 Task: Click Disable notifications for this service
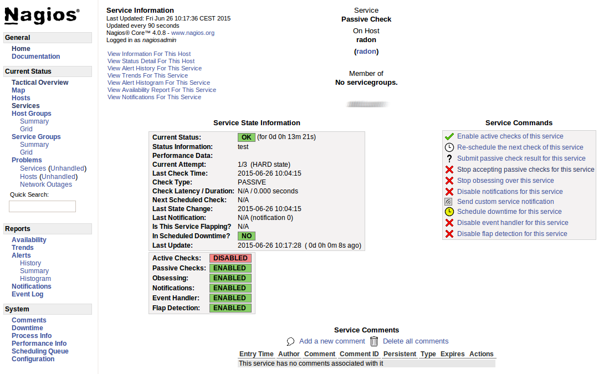[509, 192]
